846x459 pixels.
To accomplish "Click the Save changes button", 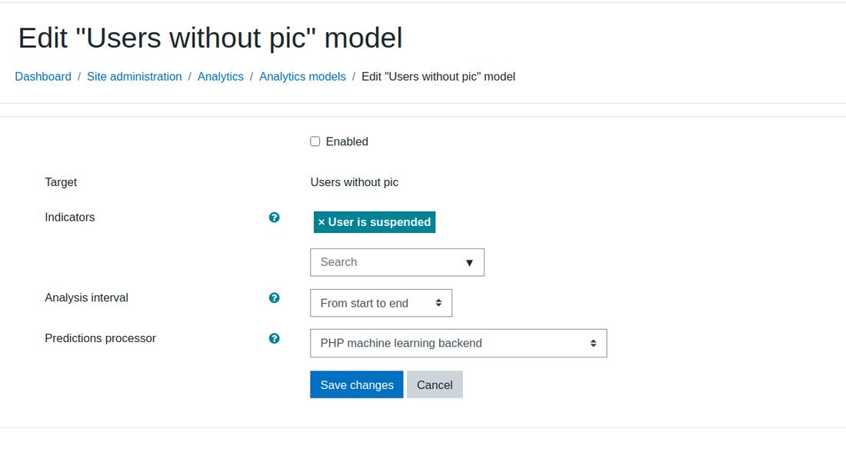I will (x=357, y=384).
